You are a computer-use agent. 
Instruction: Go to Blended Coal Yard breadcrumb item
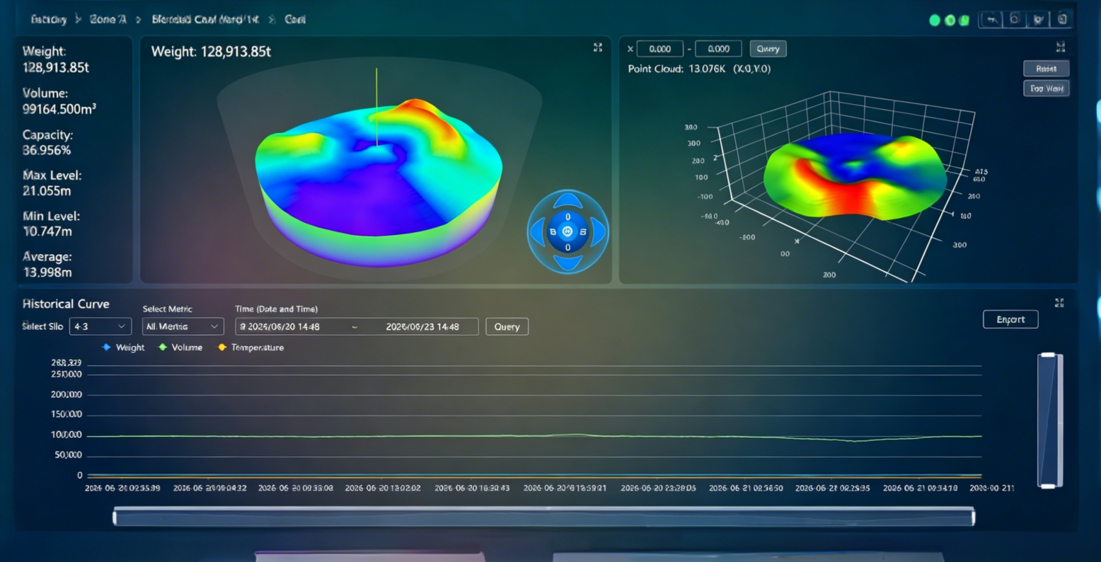[205, 20]
